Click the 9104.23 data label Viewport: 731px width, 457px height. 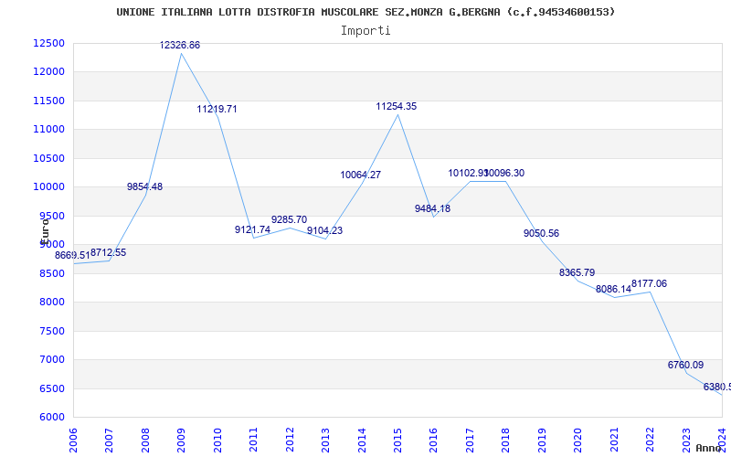(x=325, y=230)
